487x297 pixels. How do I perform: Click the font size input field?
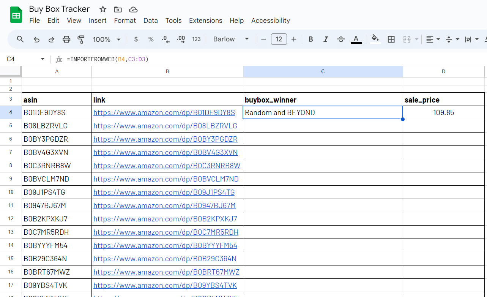(x=279, y=39)
